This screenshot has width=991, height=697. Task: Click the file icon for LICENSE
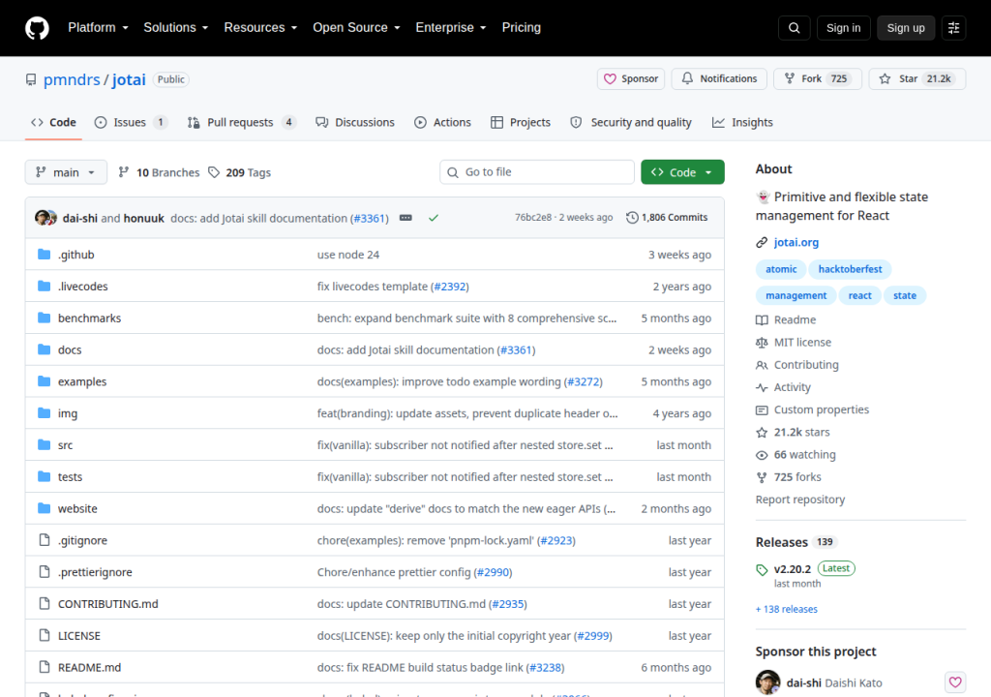pyautogui.click(x=45, y=635)
